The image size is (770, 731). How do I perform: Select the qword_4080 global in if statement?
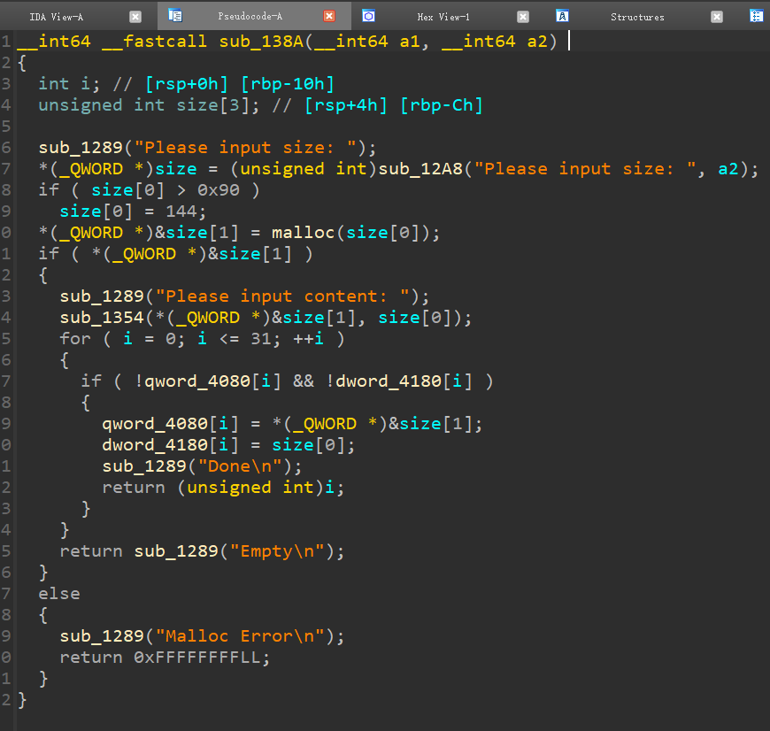pos(197,381)
